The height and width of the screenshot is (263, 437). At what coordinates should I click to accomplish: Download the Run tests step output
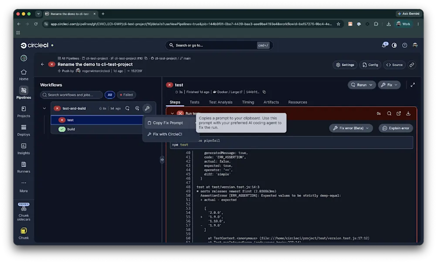coord(408,113)
